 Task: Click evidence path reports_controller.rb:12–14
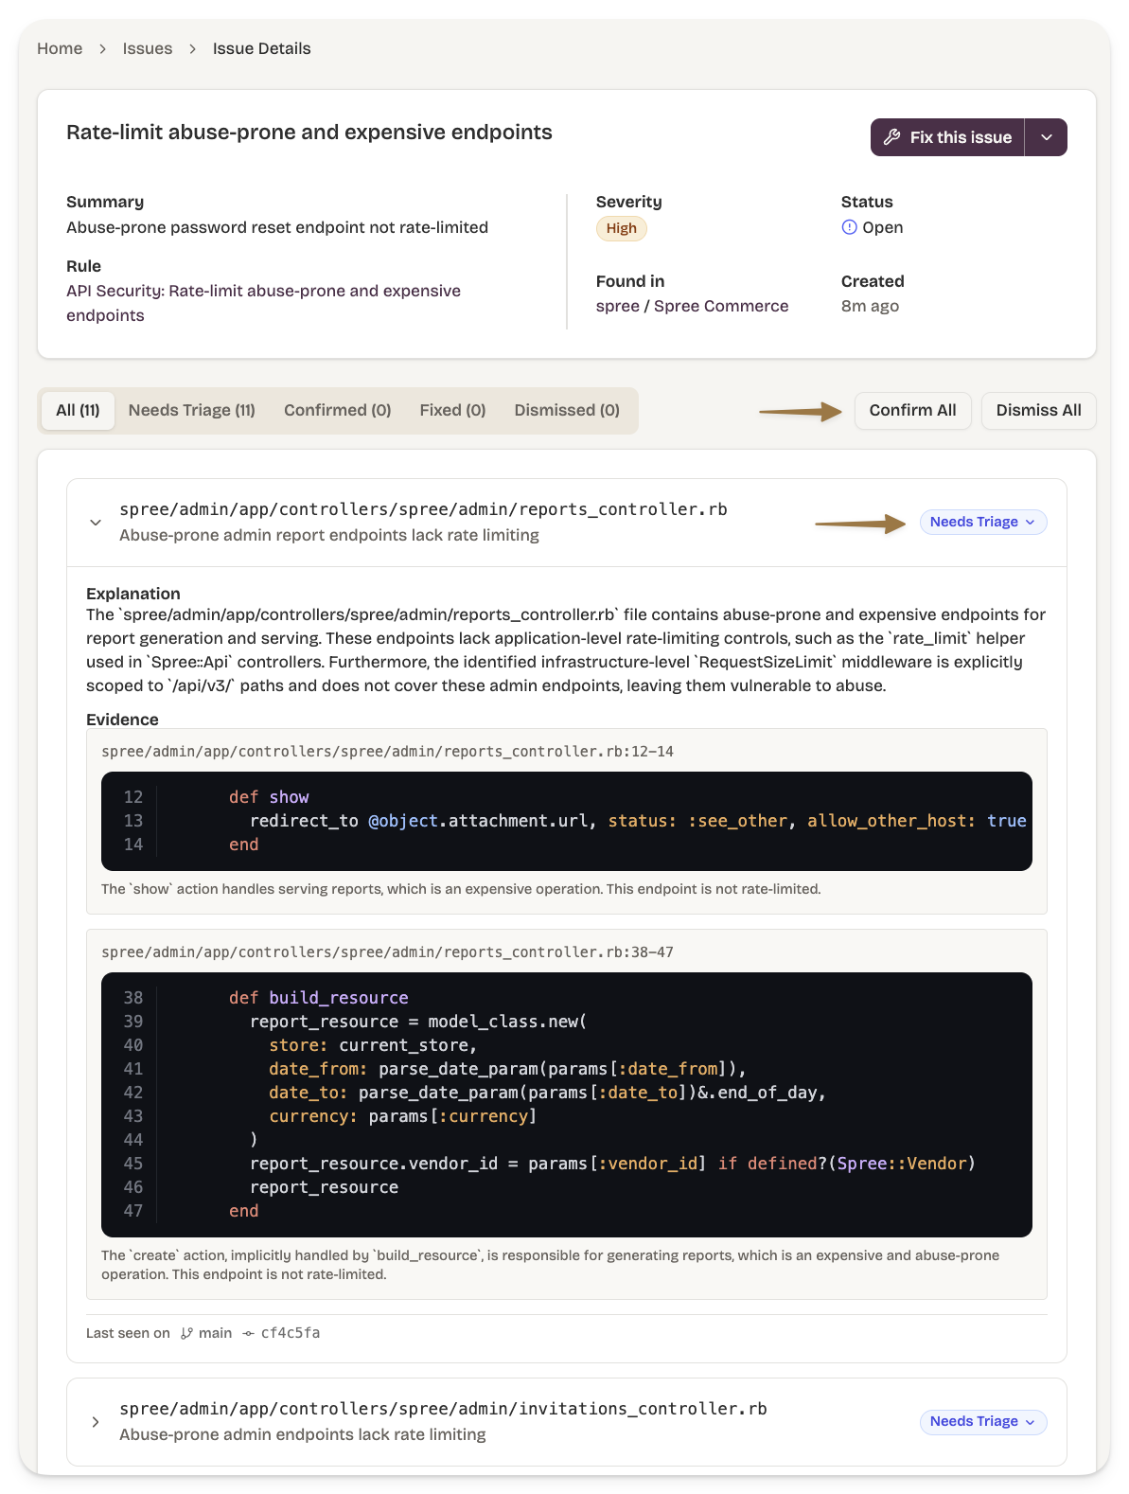pyautogui.click(x=387, y=751)
